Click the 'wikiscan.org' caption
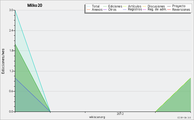The width and height of the screenshot is (194, 120). pyautogui.click(x=97, y=117)
